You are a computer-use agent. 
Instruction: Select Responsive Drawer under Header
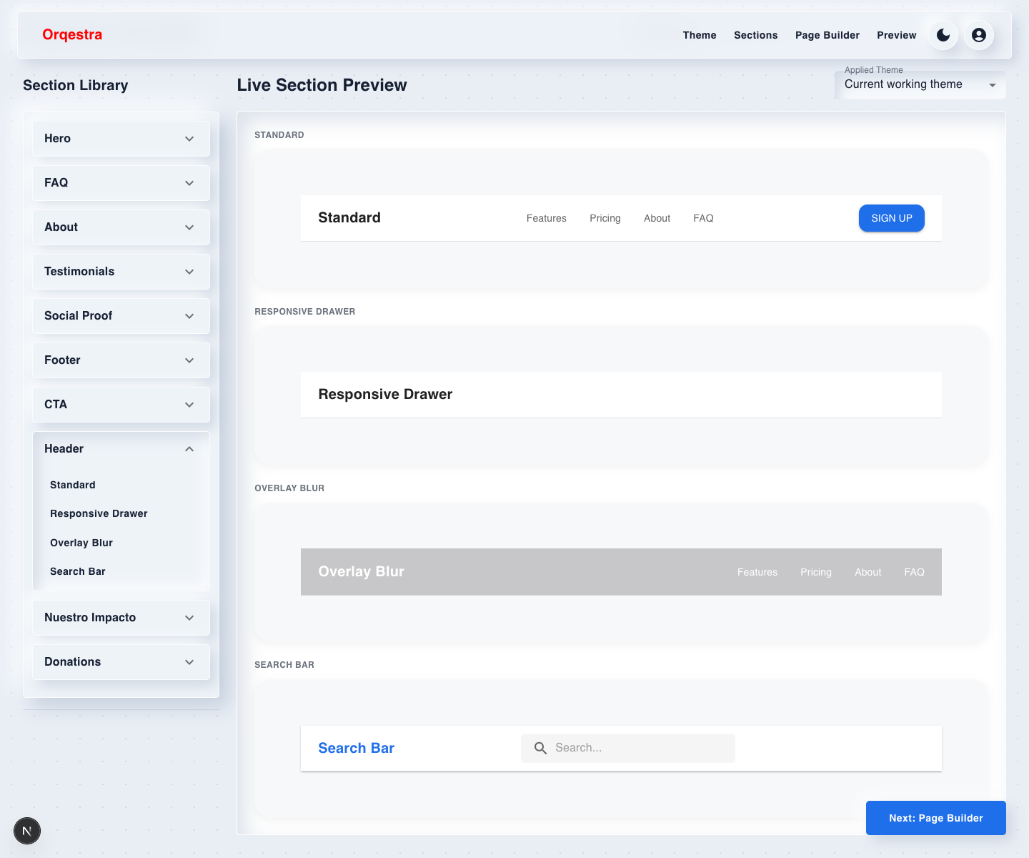click(x=99, y=513)
